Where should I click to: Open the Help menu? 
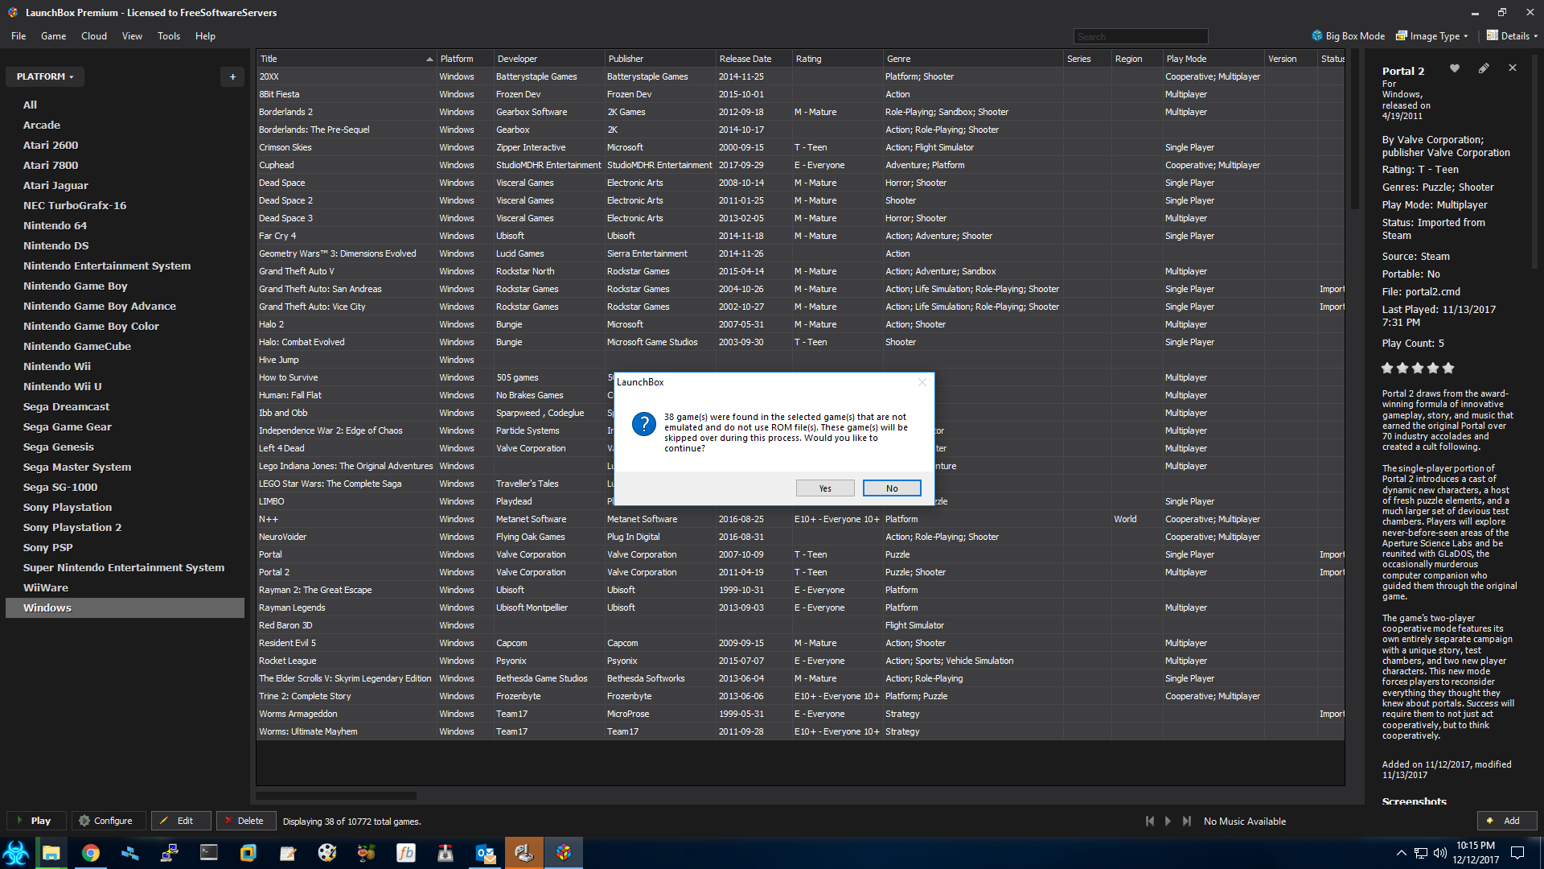point(205,36)
